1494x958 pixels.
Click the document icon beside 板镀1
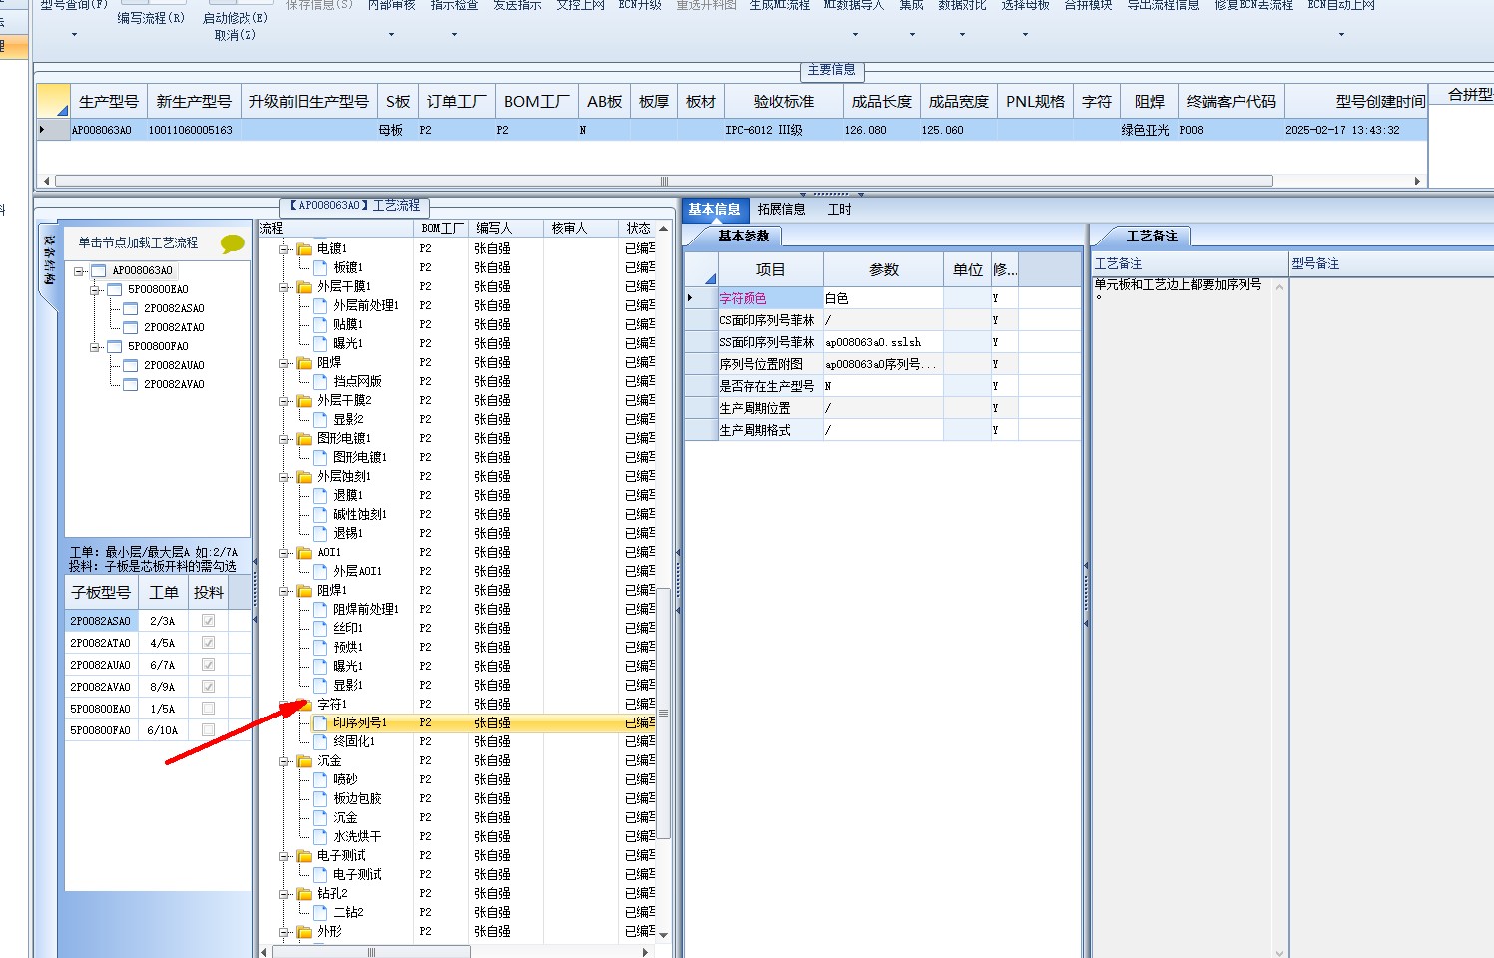tap(320, 267)
